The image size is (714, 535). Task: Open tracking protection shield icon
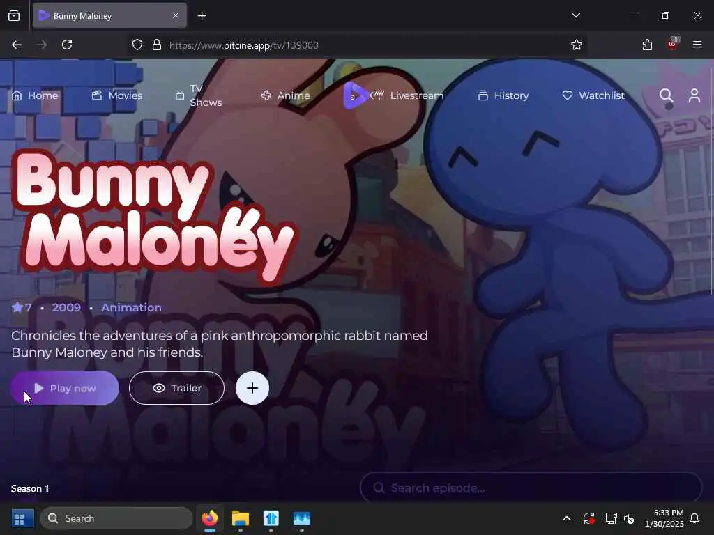click(x=137, y=45)
